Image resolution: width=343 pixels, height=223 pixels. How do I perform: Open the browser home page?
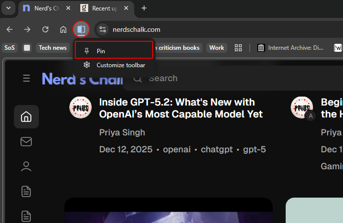pyautogui.click(x=63, y=29)
